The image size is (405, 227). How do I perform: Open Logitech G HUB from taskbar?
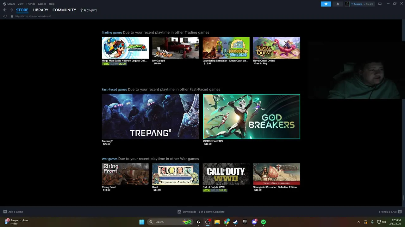point(198,222)
